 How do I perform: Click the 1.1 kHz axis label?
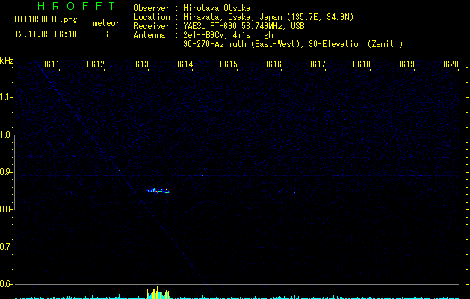(7, 97)
